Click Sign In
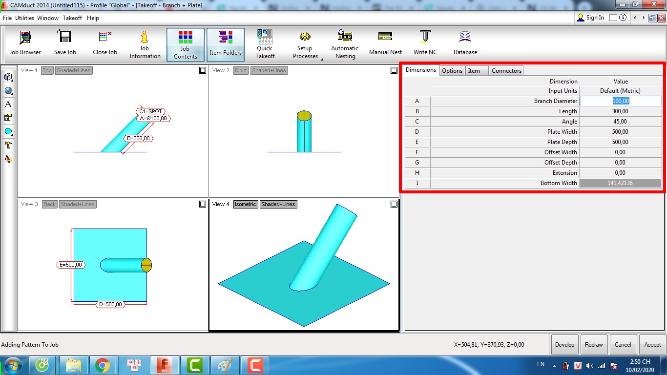 tap(590, 18)
